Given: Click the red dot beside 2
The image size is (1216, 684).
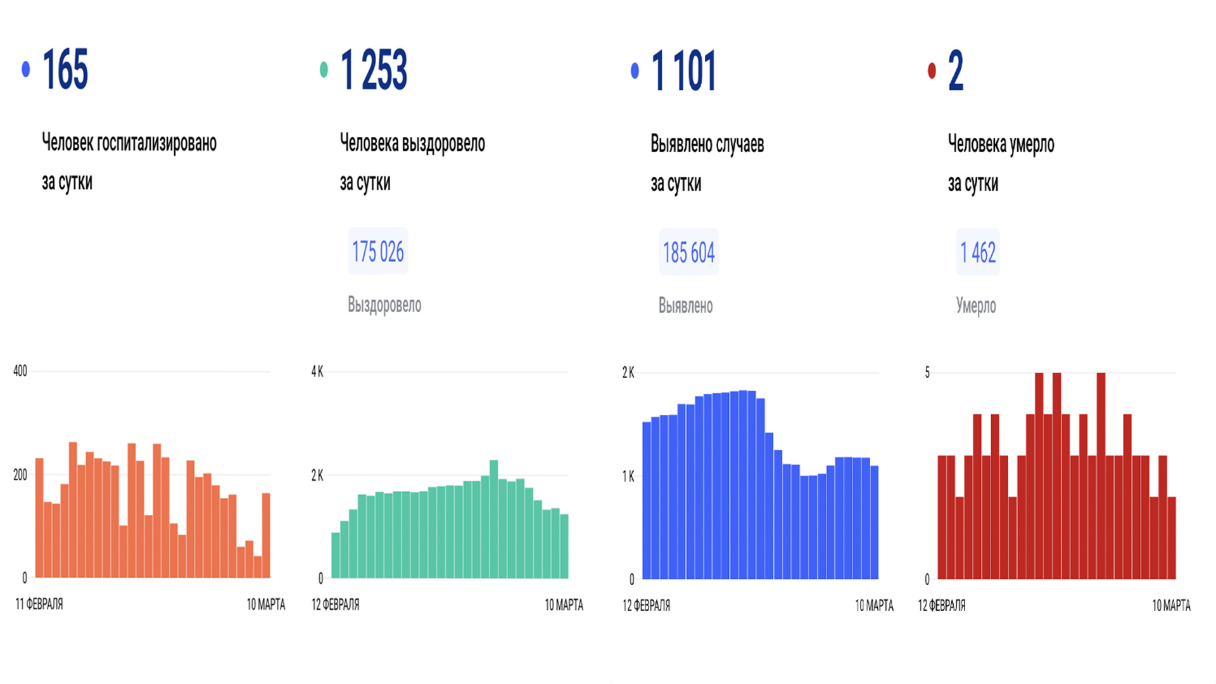Looking at the screenshot, I should point(932,71).
